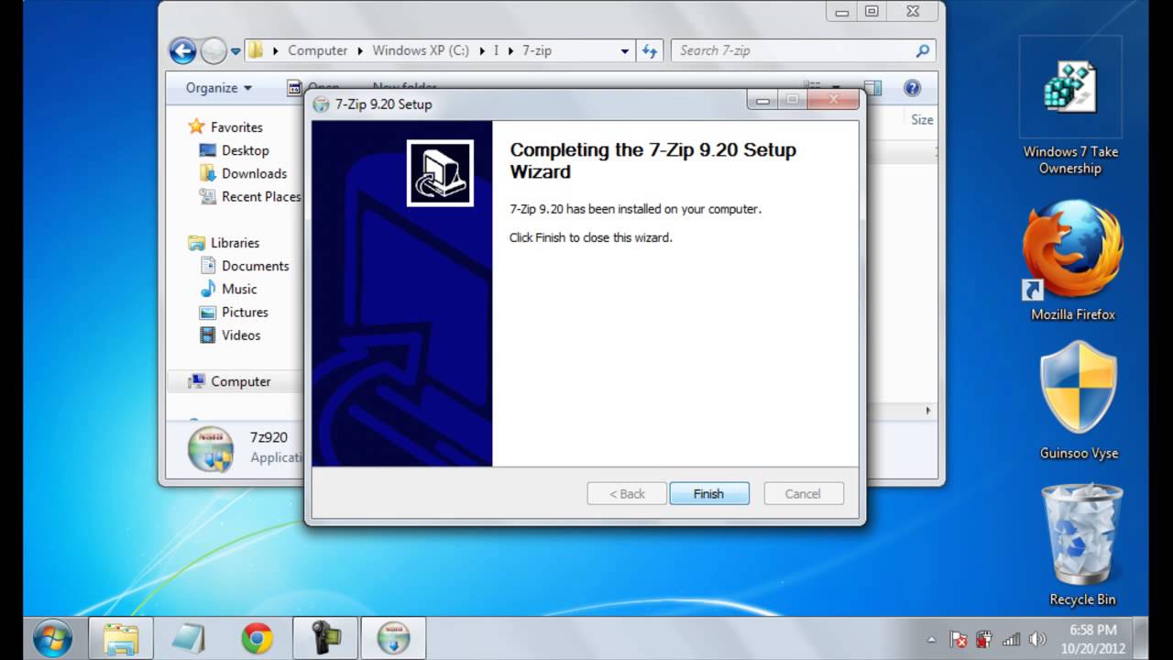The width and height of the screenshot is (1173, 660).
Task: Open Explorer help via question mark icon
Action: tap(912, 88)
